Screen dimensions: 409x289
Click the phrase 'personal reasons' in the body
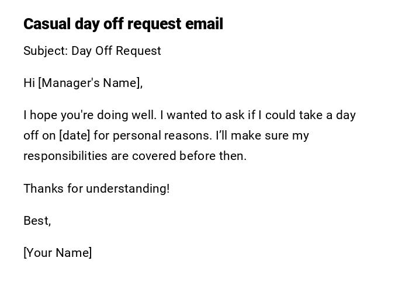click(161, 135)
